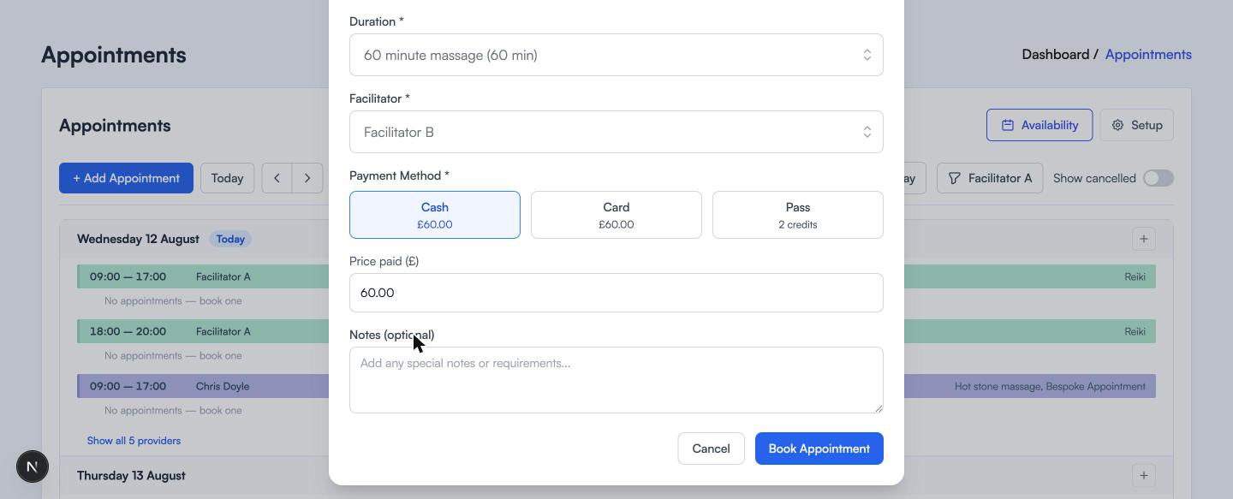Click 'book one' under Chris Doyle slot

pos(221,410)
